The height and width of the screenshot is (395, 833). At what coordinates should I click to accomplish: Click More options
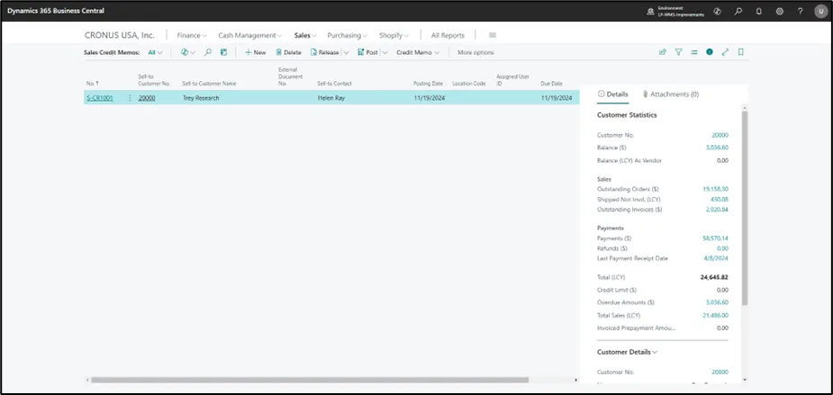click(475, 52)
